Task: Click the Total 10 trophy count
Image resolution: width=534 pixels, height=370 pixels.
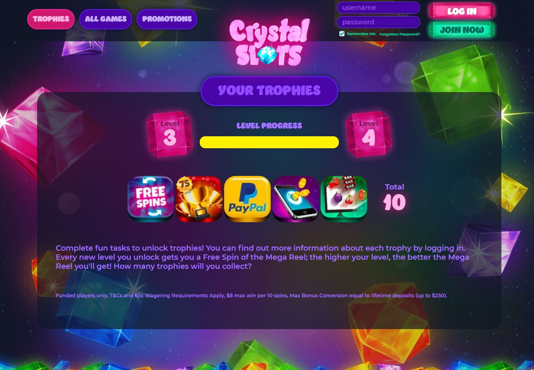Action: (x=395, y=197)
